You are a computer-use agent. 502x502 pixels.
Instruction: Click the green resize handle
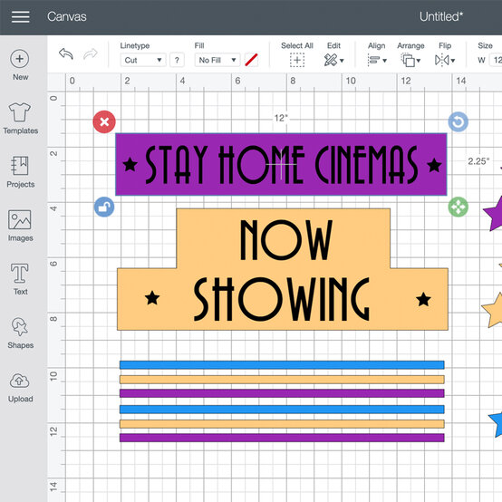tap(459, 208)
